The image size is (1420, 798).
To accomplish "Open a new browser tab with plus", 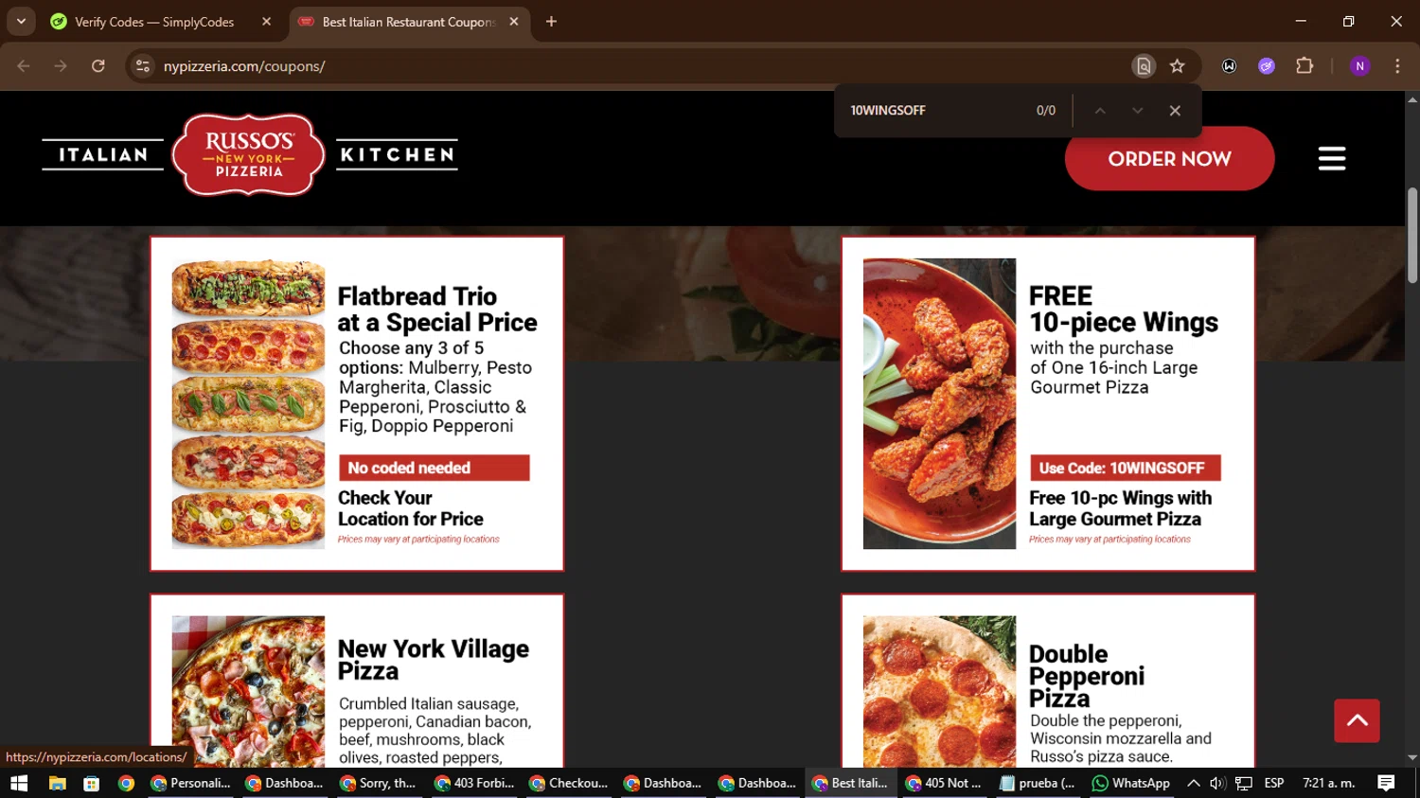I will (x=551, y=22).
